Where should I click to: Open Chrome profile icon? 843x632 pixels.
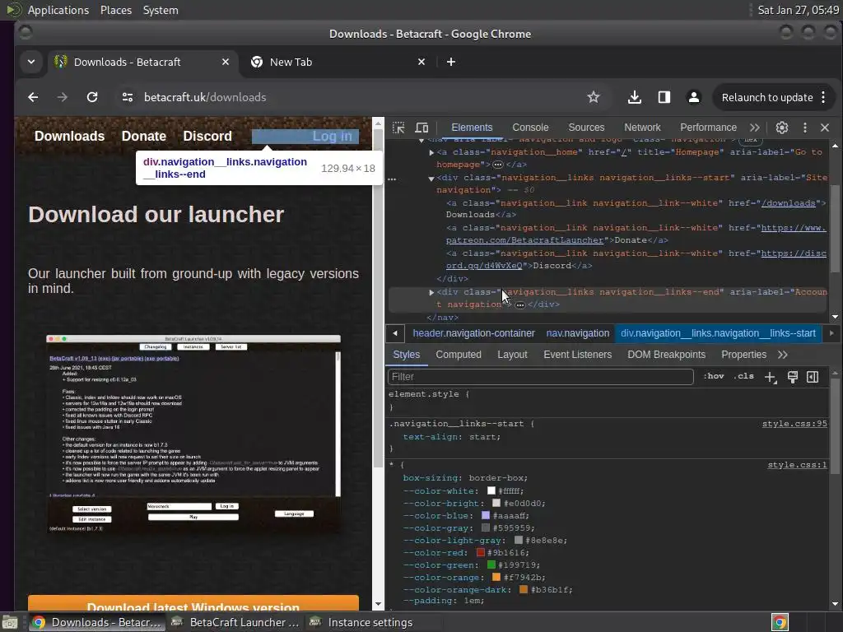693,97
